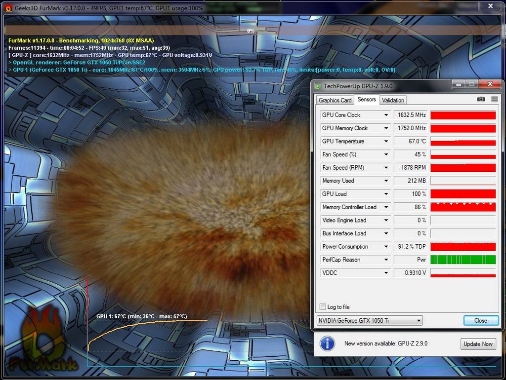Open the Fan Speed (%) sensor dropdown
This screenshot has height=380, width=506.
click(x=386, y=154)
